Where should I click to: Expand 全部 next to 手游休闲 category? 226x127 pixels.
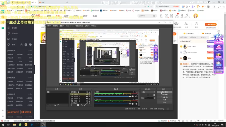tap(30, 94)
